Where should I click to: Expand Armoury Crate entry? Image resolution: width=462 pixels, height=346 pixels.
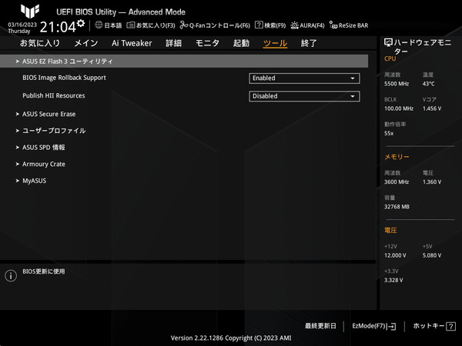click(x=44, y=165)
